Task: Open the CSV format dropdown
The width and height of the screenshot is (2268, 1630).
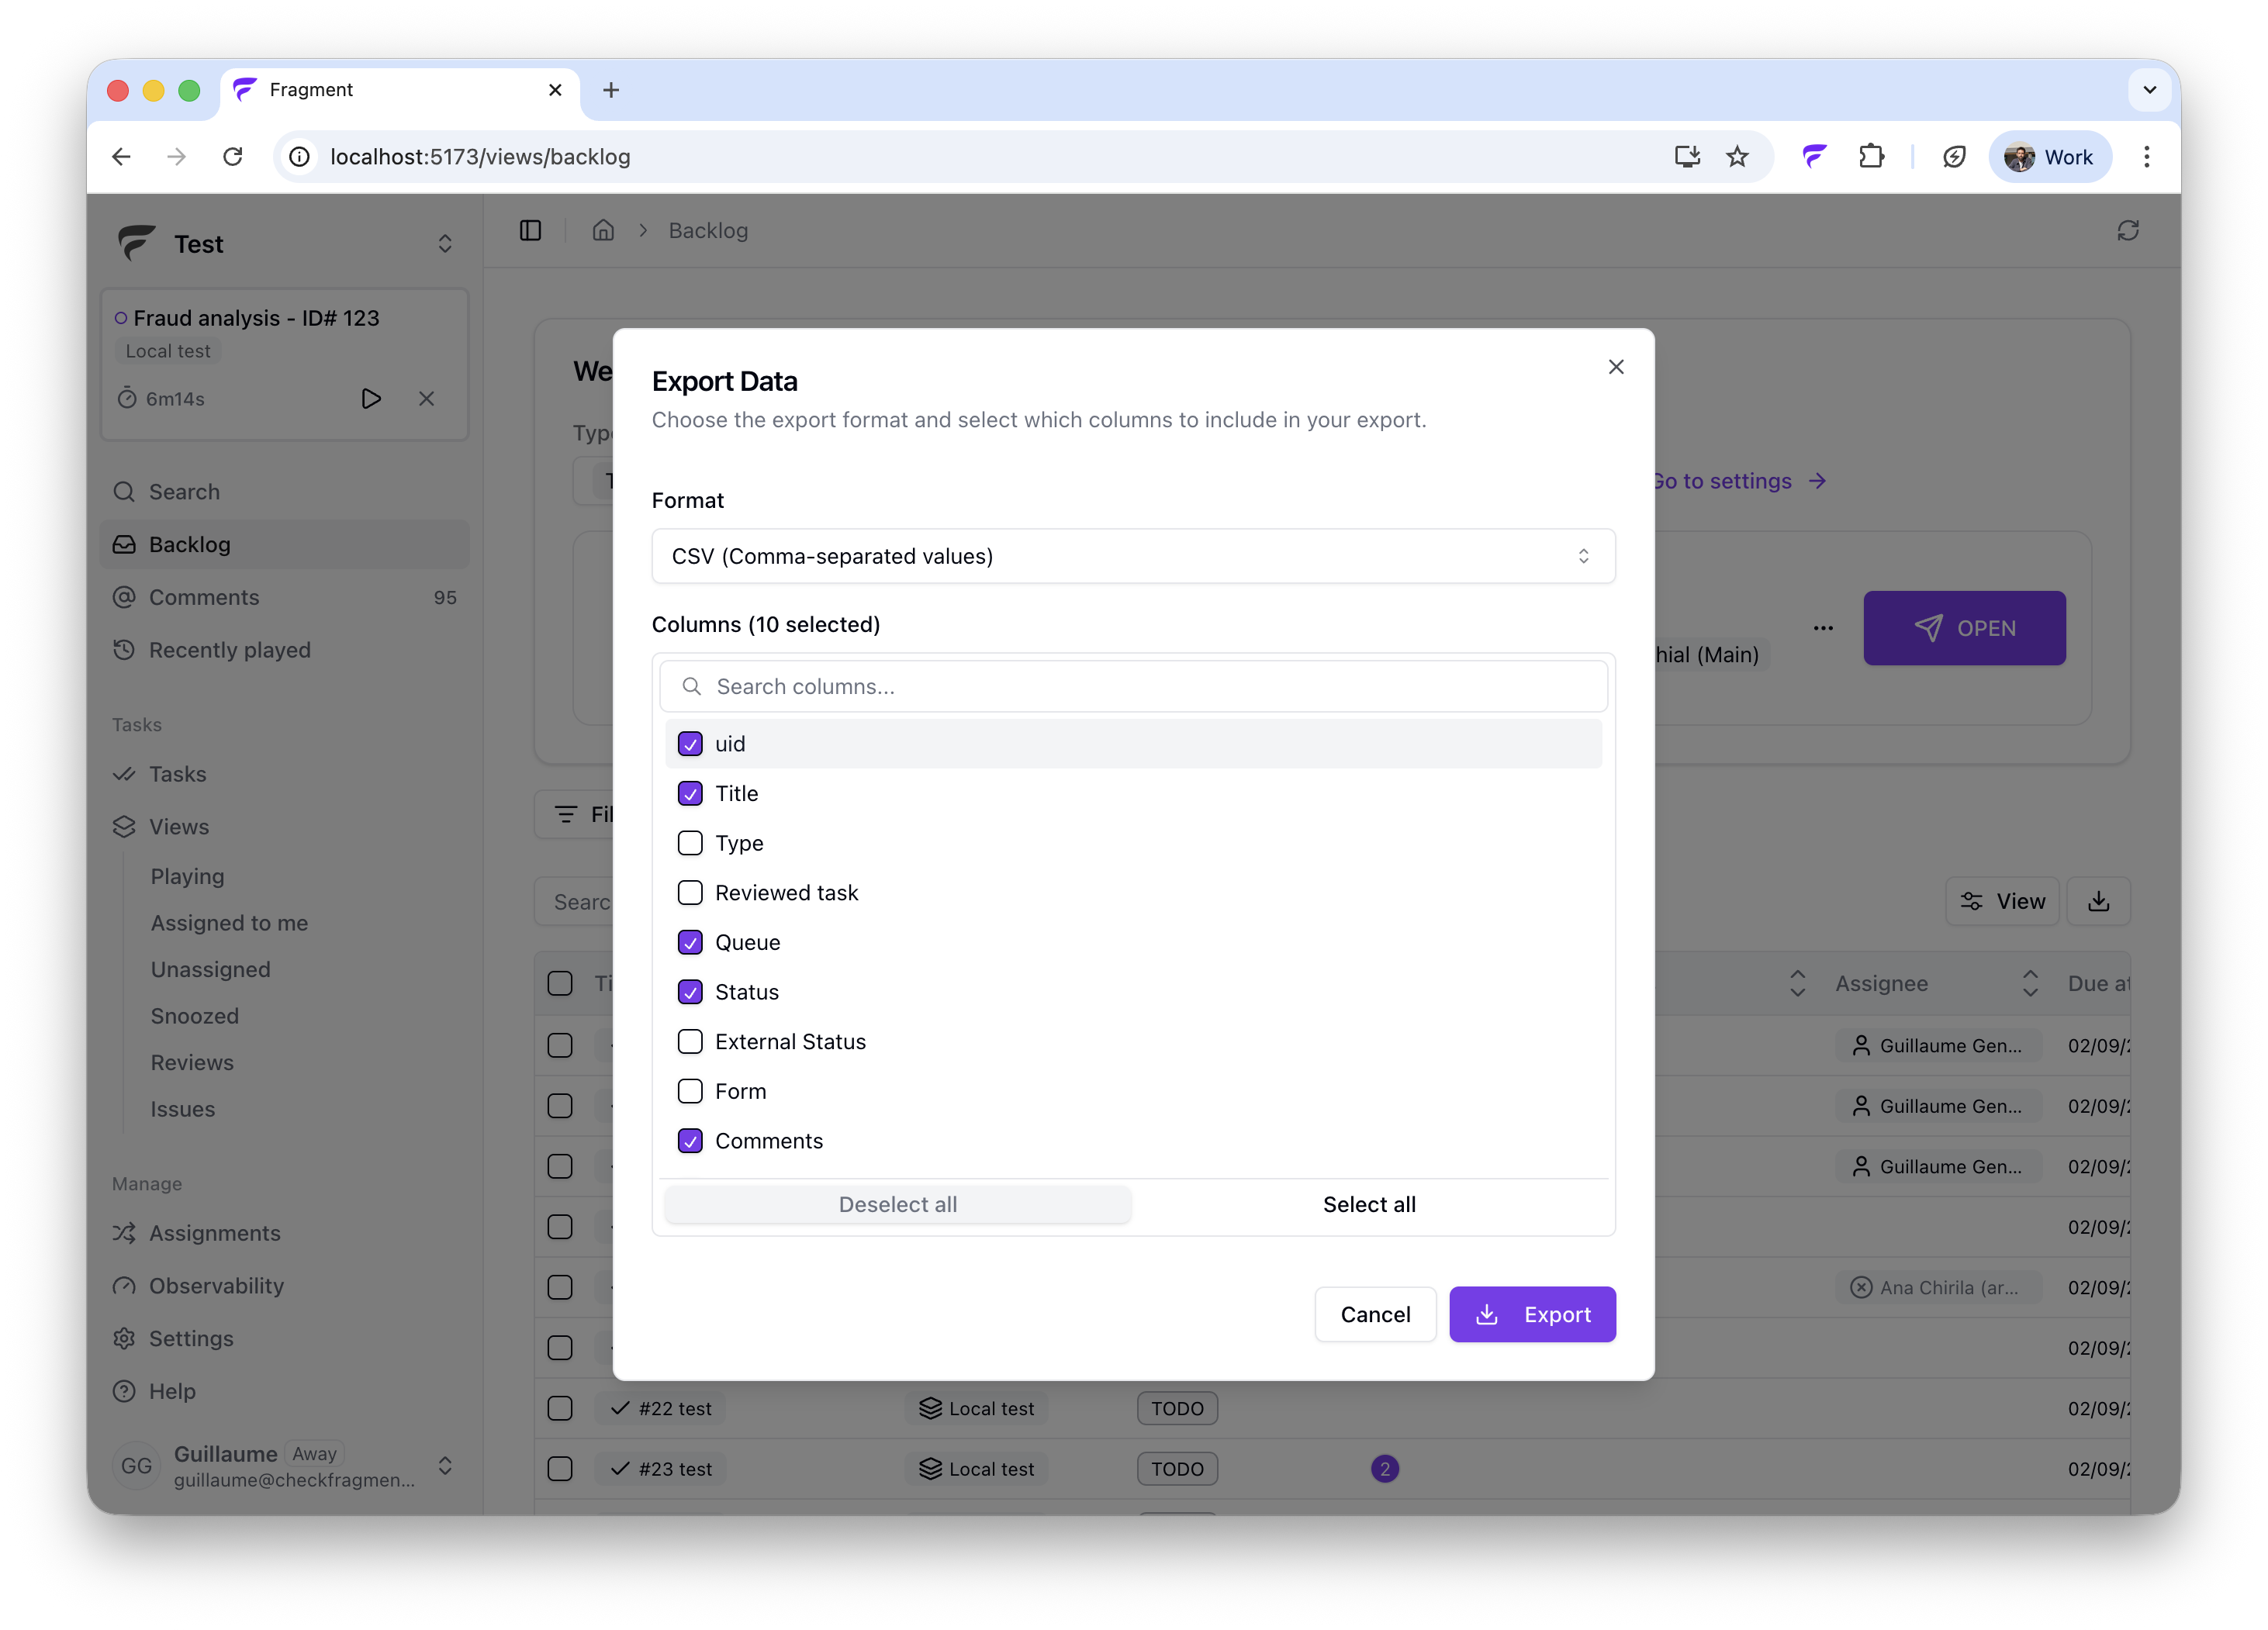Action: pyautogui.click(x=1133, y=556)
